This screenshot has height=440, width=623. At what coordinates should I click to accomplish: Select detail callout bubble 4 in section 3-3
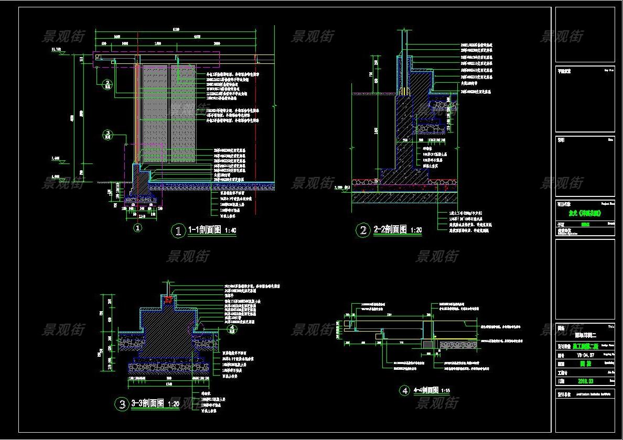tap(233, 328)
